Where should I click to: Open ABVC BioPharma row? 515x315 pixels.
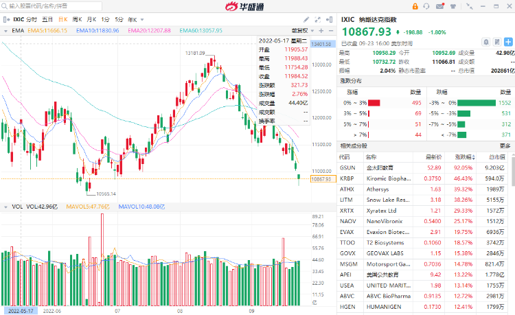pos(424,296)
